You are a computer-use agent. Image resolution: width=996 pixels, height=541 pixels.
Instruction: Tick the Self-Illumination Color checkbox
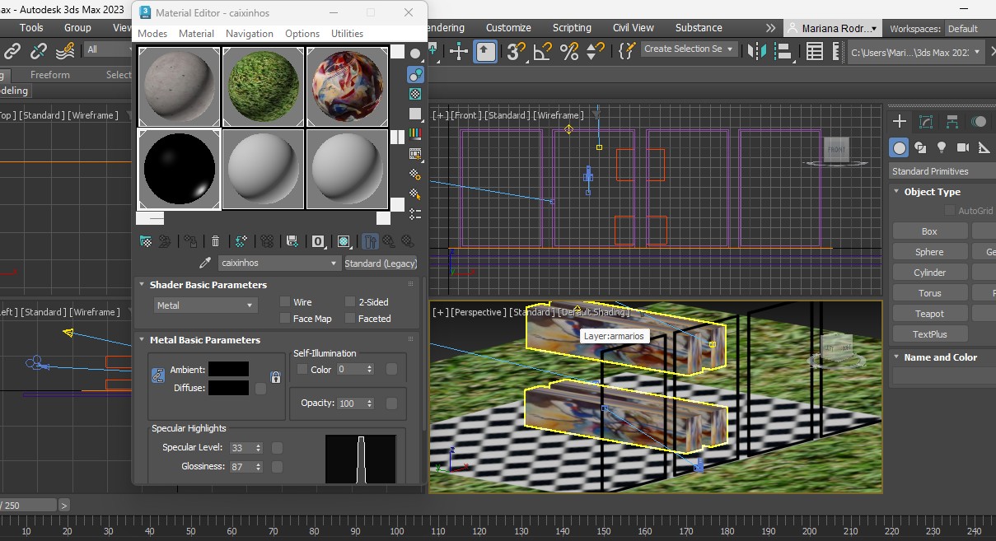click(302, 370)
